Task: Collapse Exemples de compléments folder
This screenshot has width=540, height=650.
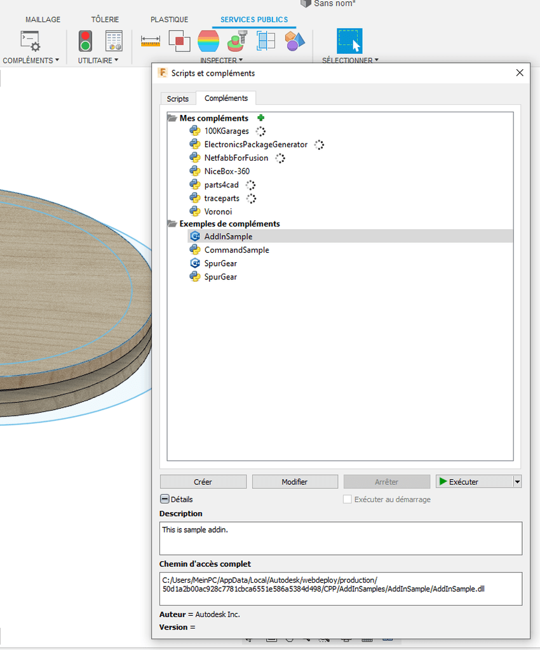Action: click(172, 224)
